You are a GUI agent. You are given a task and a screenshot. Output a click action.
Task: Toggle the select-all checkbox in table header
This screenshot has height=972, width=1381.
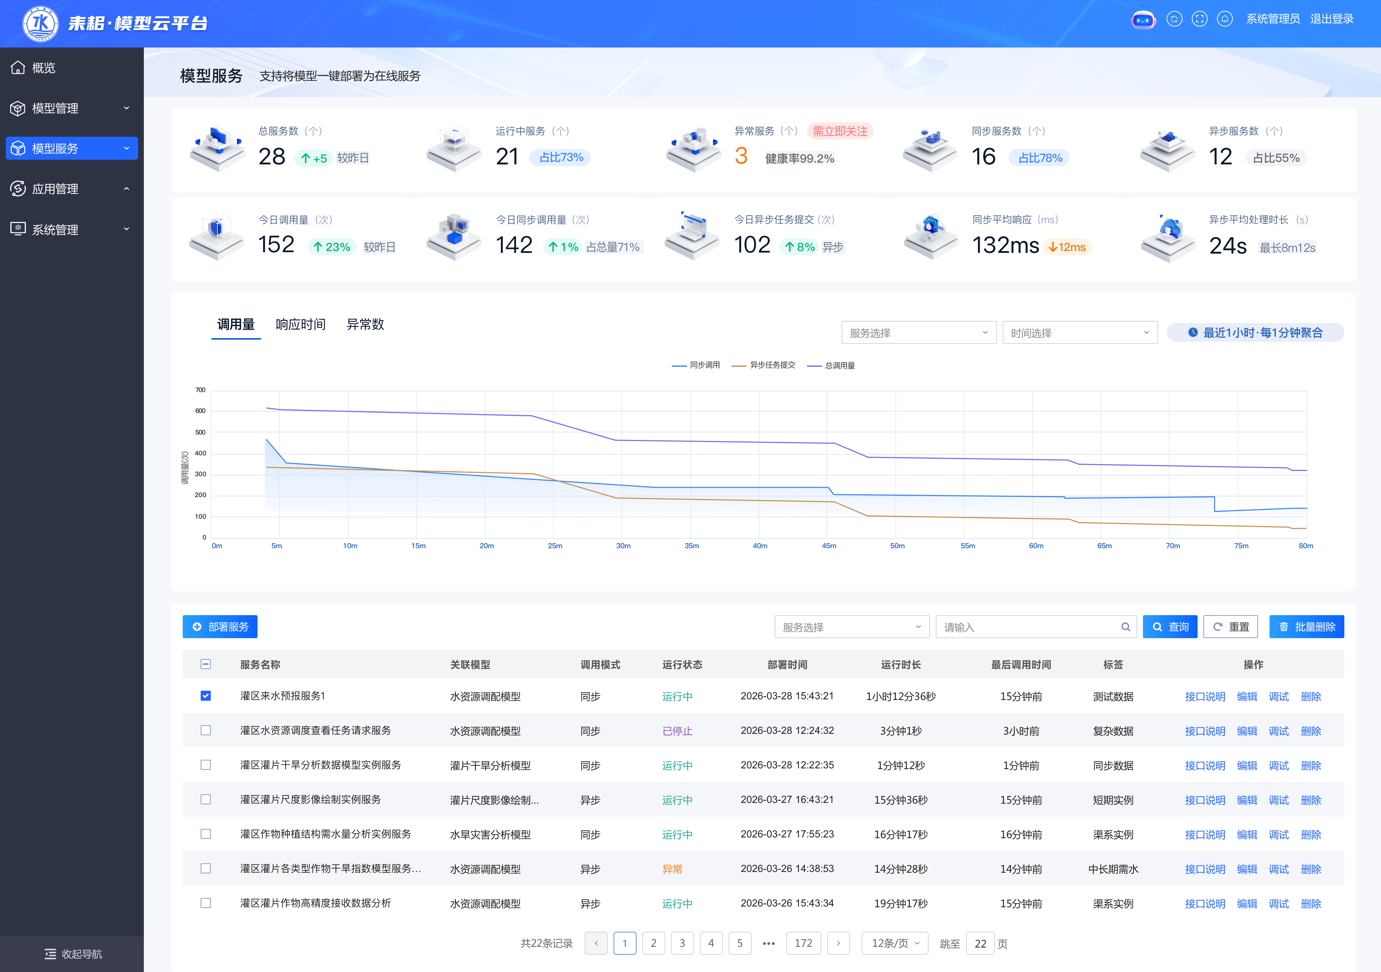click(206, 664)
